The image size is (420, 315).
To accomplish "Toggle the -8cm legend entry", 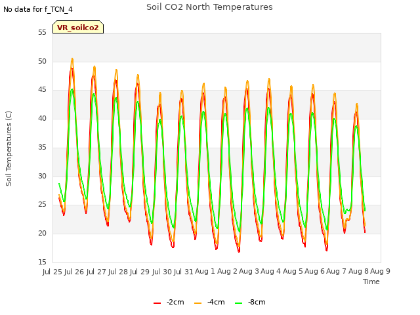I will coord(250,302).
